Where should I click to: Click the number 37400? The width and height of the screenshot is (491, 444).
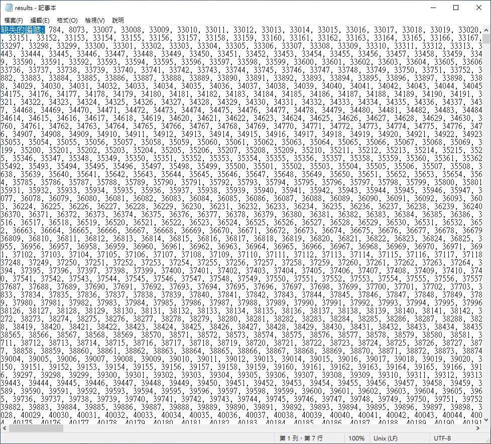click(179, 270)
